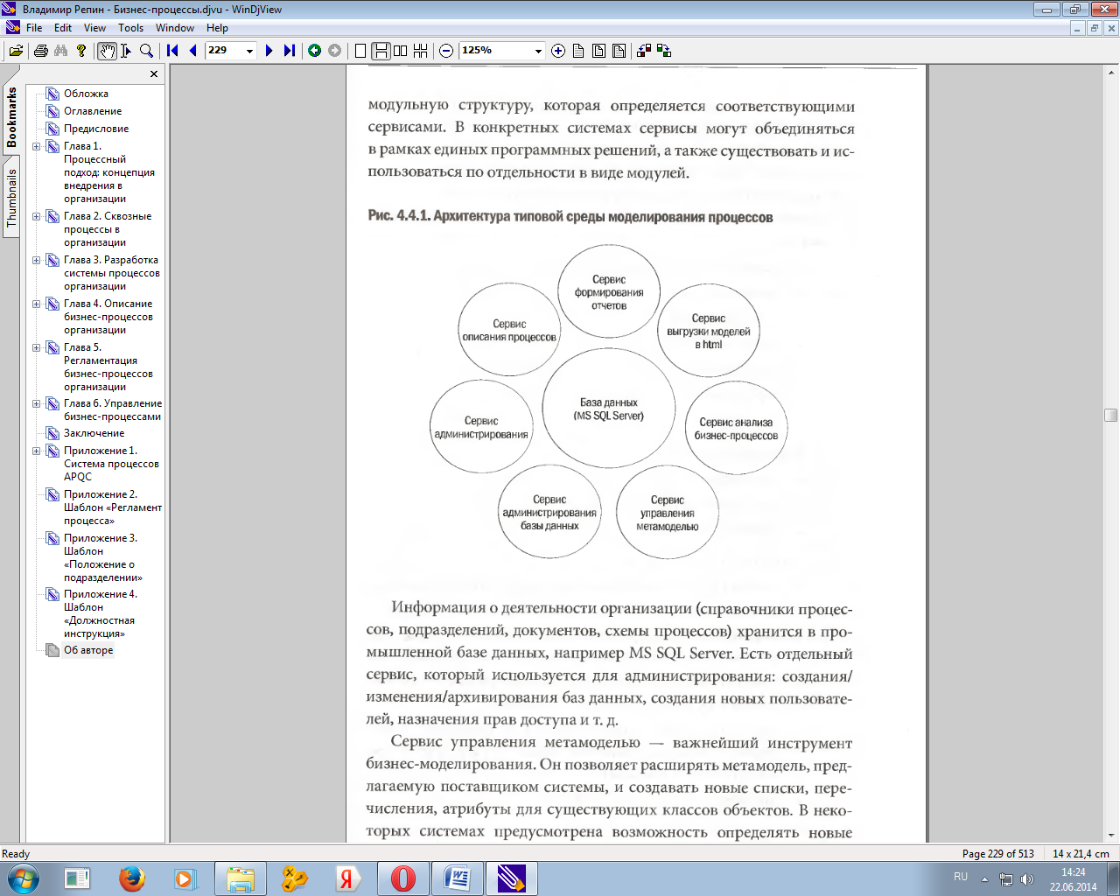Image resolution: width=1120 pixels, height=896 pixels.
Task: Switch to facing pages layout
Action: coord(401,51)
